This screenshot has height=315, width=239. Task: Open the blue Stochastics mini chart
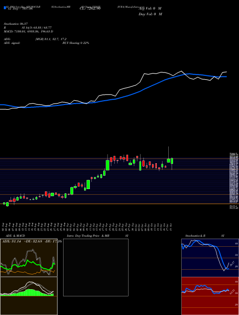(x=210, y=258)
